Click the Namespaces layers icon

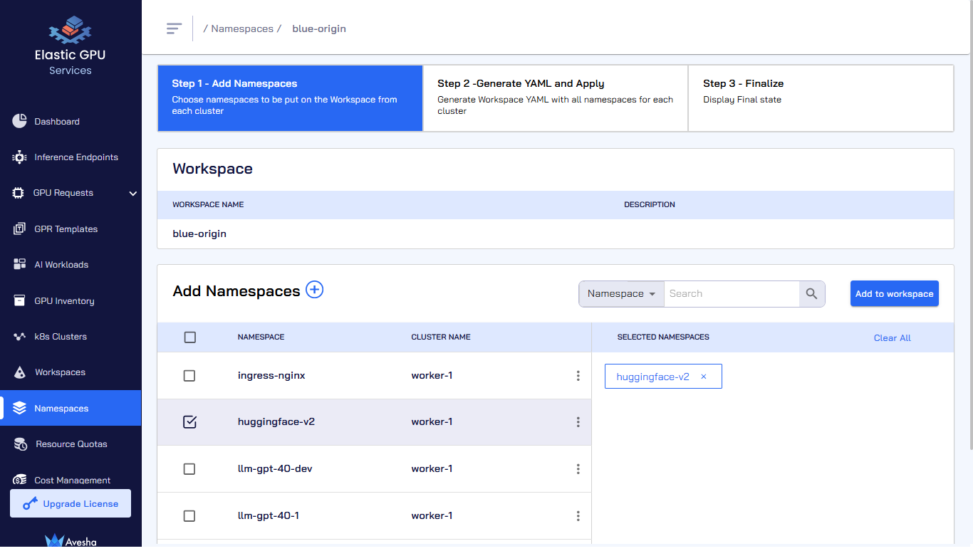point(19,409)
